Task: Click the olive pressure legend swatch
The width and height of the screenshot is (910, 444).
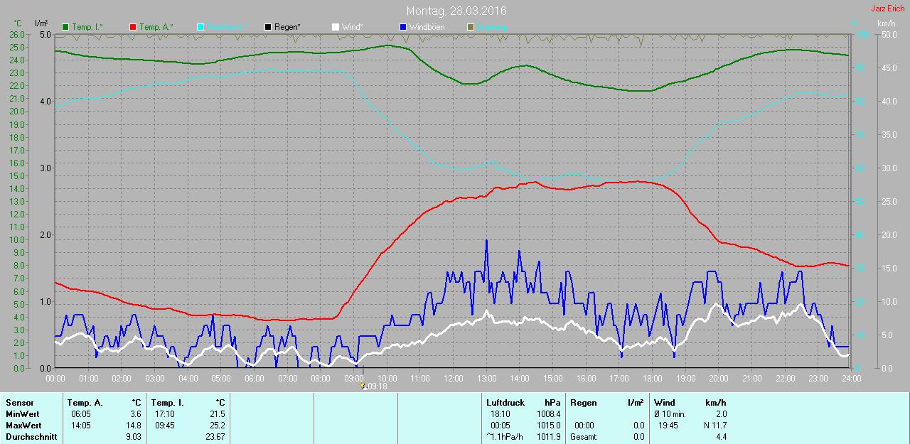Action: click(470, 27)
